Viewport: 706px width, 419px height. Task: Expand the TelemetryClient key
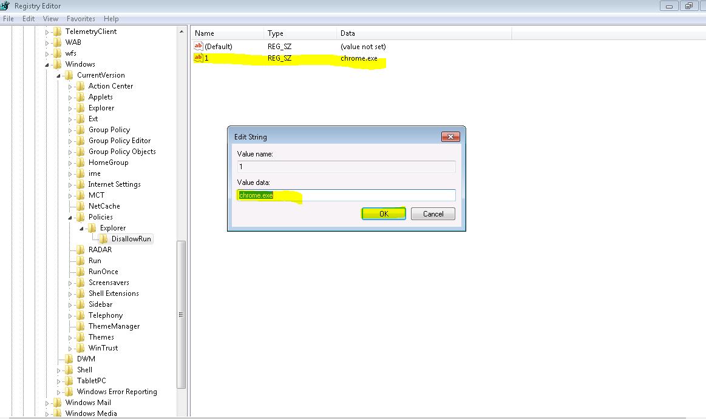[47, 32]
